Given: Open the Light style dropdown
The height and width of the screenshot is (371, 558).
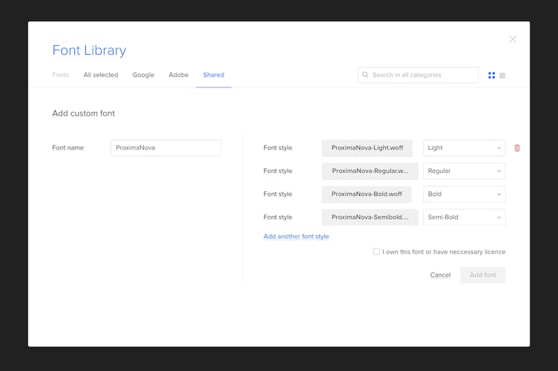Looking at the screenshot, I should (x=464, y=148).
